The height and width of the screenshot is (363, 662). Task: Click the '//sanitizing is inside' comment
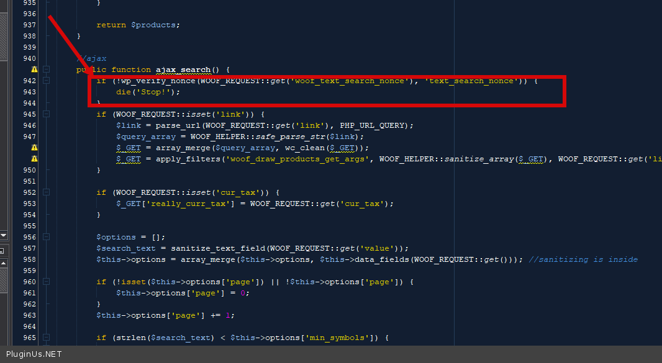(x=583, y=259)
